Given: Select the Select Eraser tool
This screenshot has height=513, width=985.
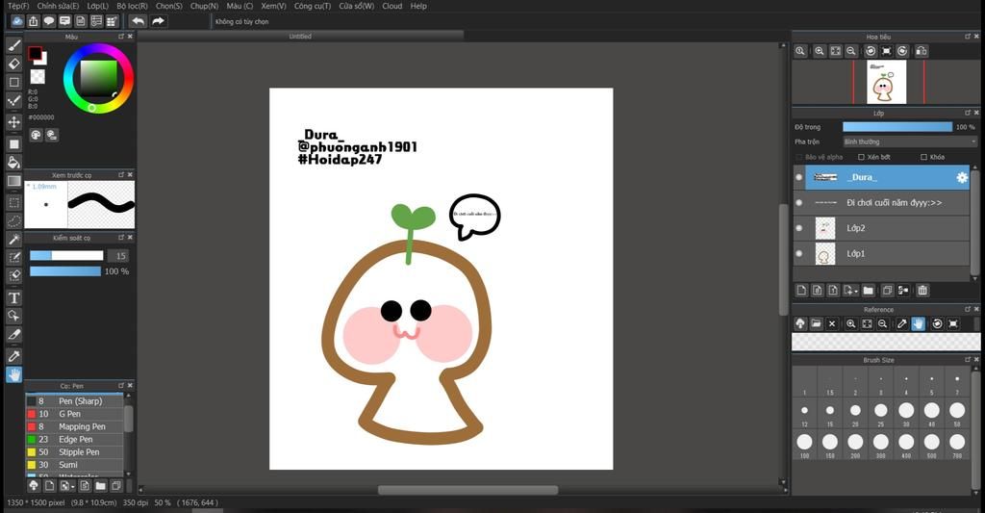Looking at the screenshot, I should (x=13, y=275).
